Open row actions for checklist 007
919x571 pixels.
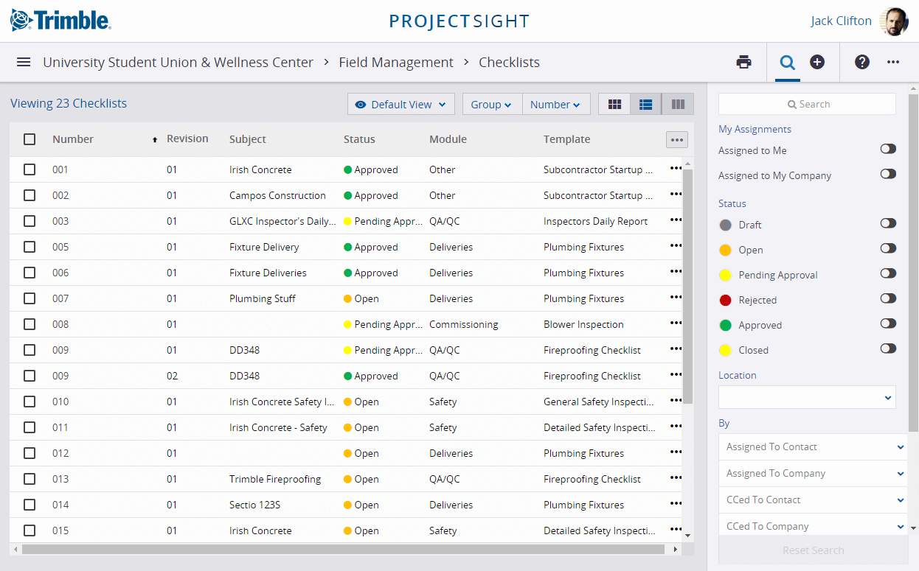(x=676, y=298)
